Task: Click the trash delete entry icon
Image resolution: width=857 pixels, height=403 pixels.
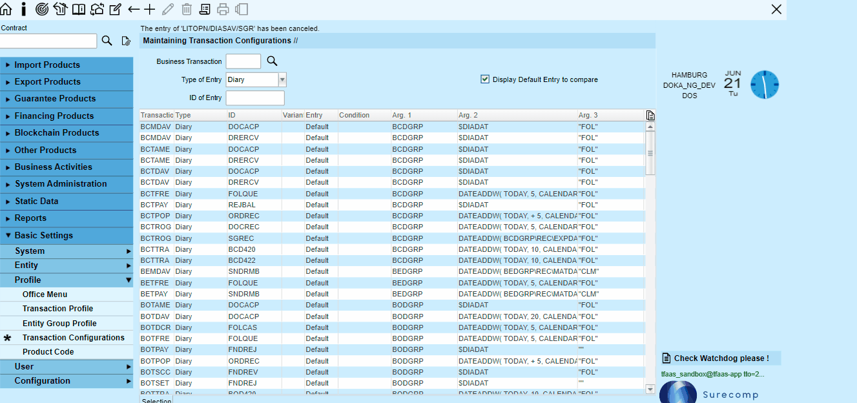Action: point(187,9)
